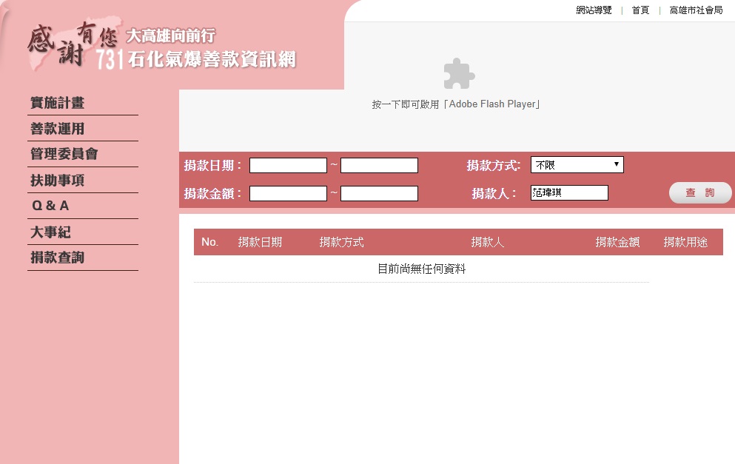This screenshot has width=735, height=464.
Task: Click the 首頁 link at top
Action: pyautogui.click(x=640, y=10)
